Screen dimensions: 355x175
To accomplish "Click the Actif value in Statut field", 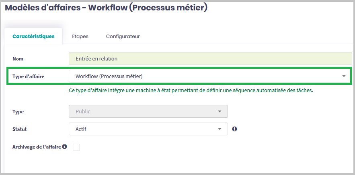I will point(81,129).
